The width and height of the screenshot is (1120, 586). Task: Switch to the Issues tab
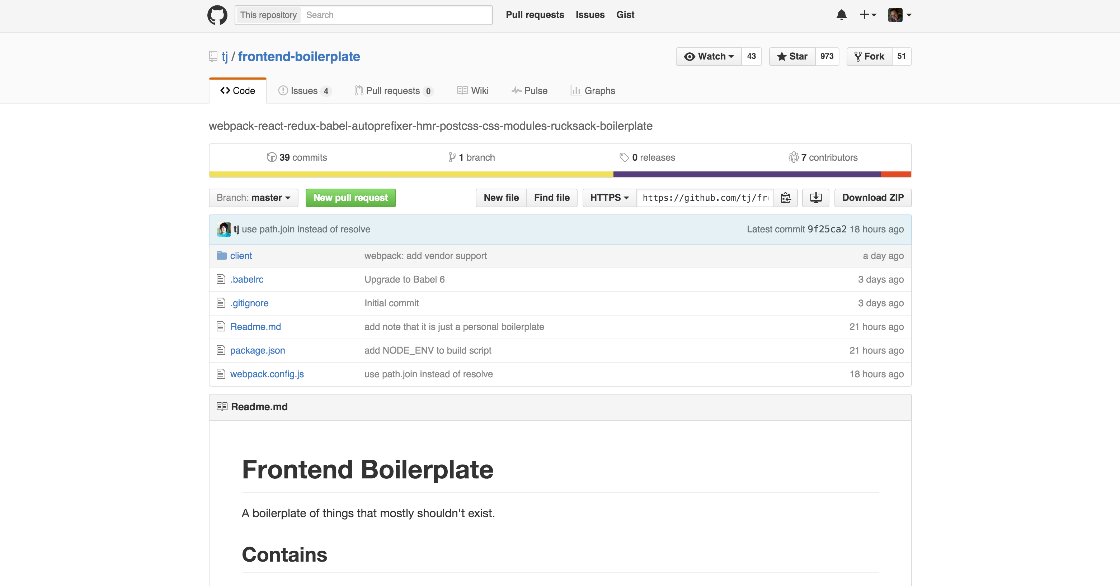(304, 90)
